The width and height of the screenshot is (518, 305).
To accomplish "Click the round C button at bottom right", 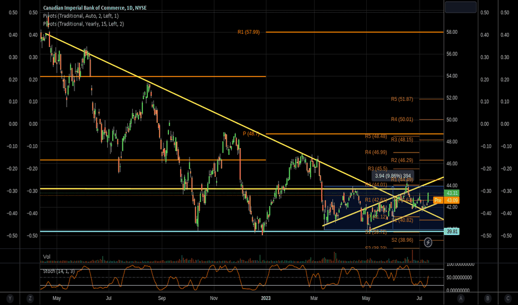I will point(508,298).
